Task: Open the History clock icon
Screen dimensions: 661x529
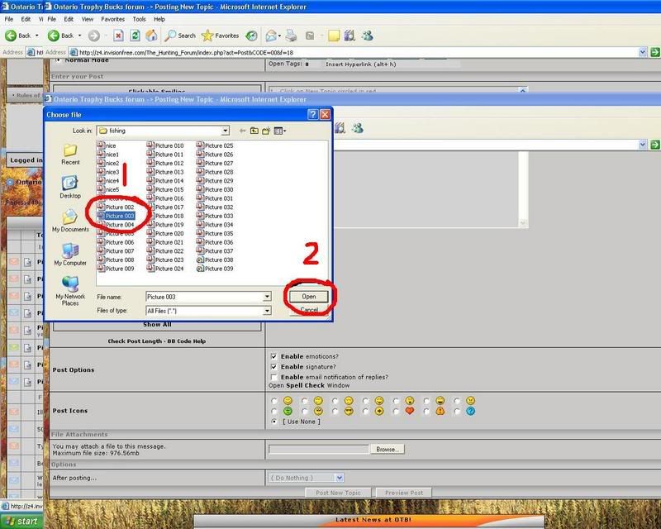Action: click(252, 36)
